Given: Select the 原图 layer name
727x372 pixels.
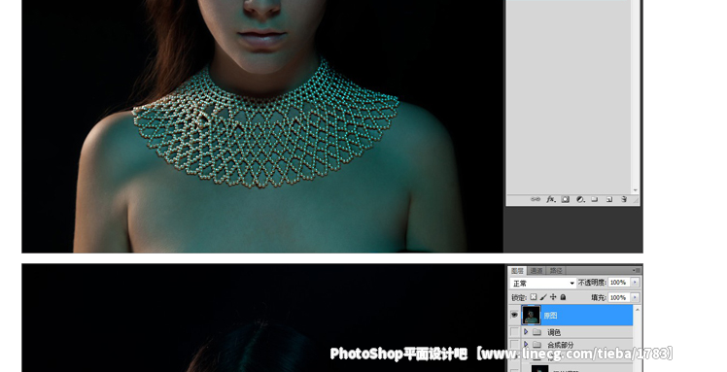Looking at the screenshot, I should 550,316.
